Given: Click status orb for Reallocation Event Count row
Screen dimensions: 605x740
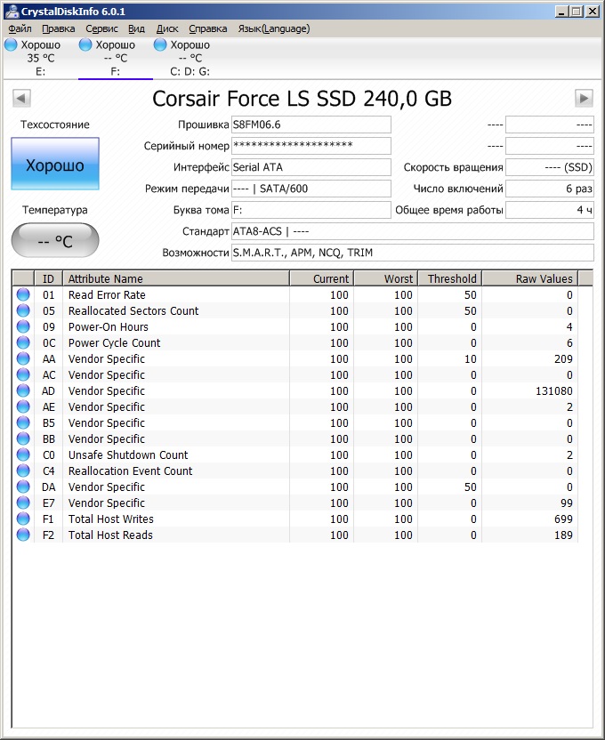Looking at the screenshot, I should pos(23,471).
